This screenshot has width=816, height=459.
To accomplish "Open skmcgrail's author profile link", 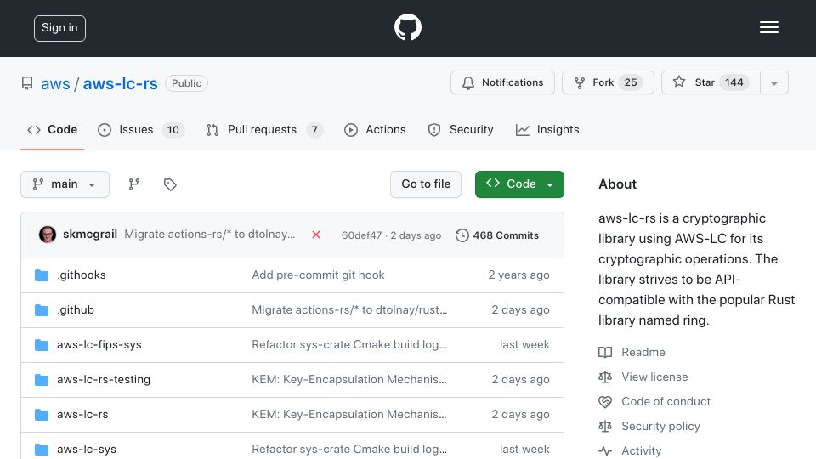I will pyautogui.click(x=90, y=235).
